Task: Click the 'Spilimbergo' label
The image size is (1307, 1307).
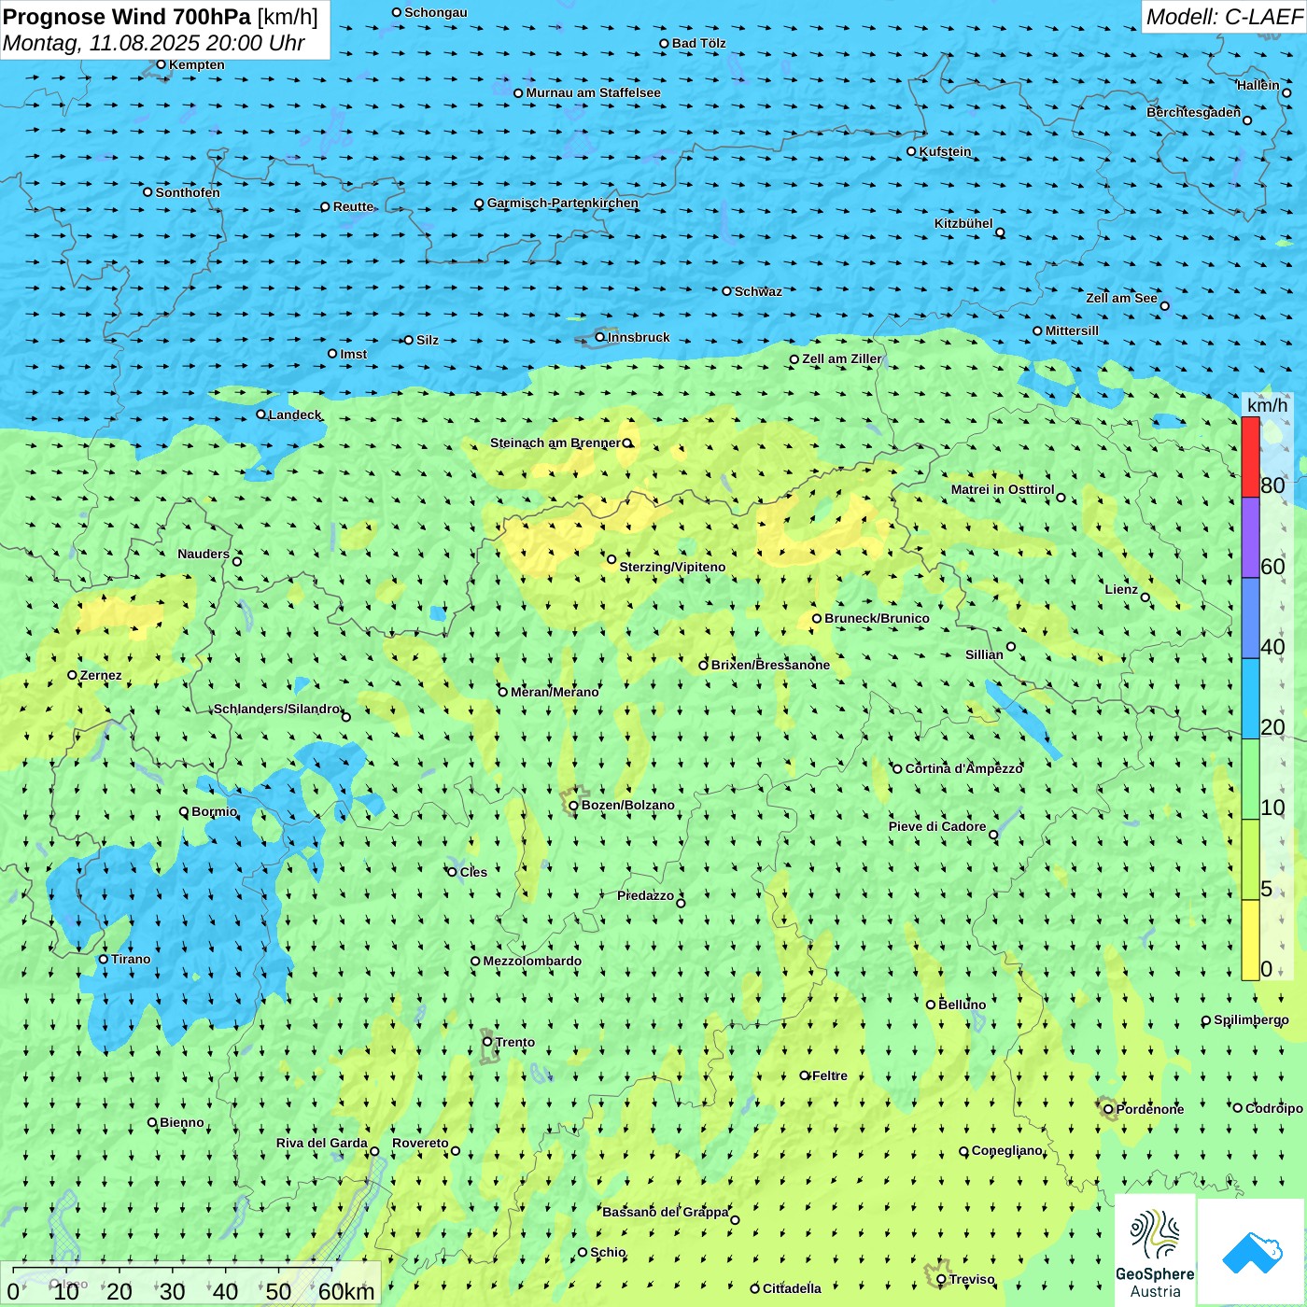Action: [1251, 1019]
